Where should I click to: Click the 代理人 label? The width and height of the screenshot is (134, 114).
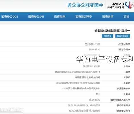(126, 94)
